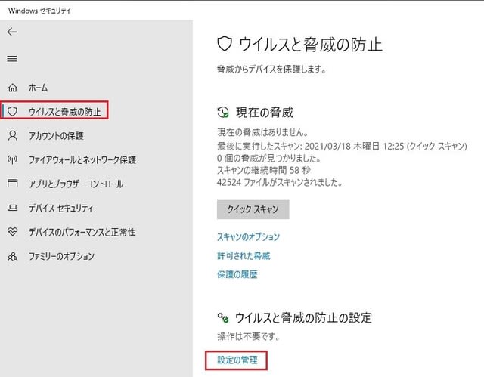484x377 pixels.
Task: Open デバイスのパフォーマンスと正常性
Action: pyautogui.click(x=82, y=232)
